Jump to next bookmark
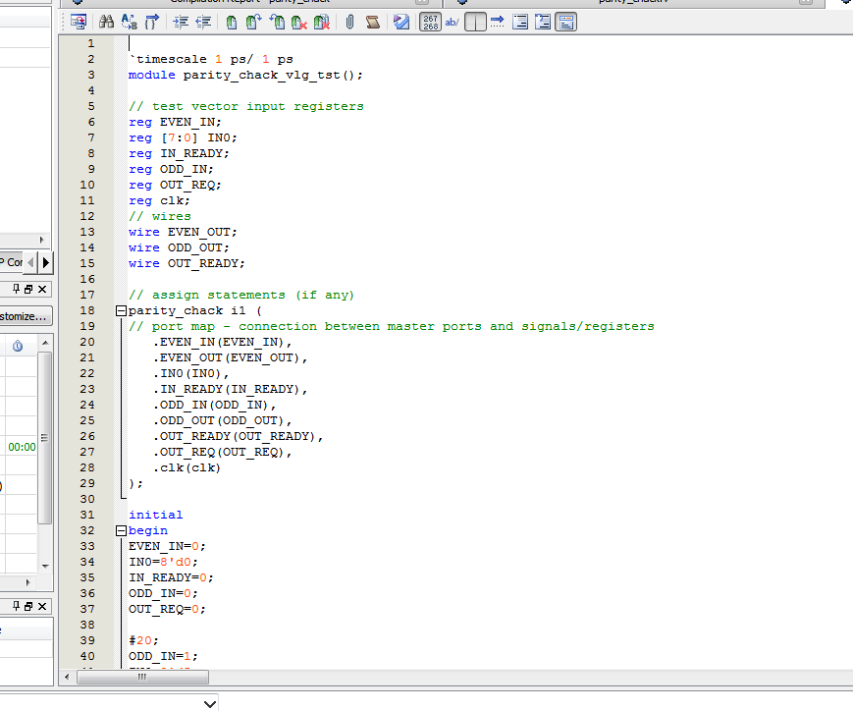The height and width of the screenshot is (711, 853). tap(253, 22)
